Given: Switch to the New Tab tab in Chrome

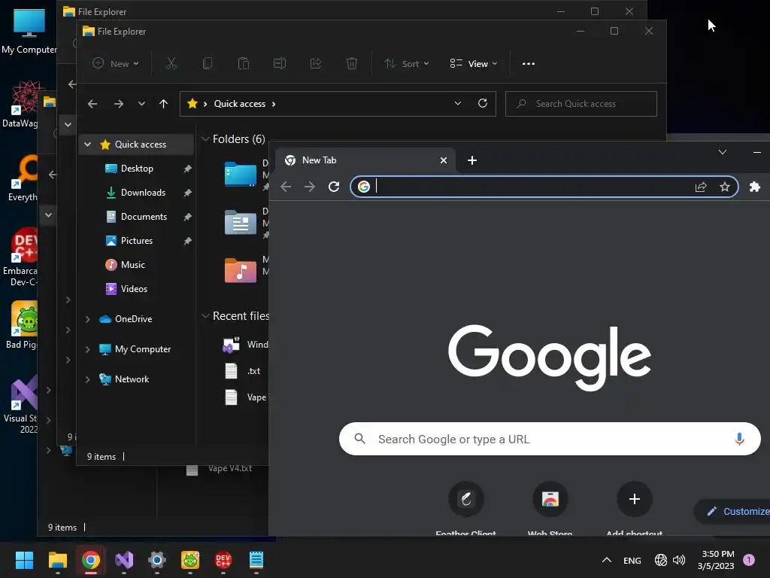Looking at the screenshot, I should tap(363, 160).
